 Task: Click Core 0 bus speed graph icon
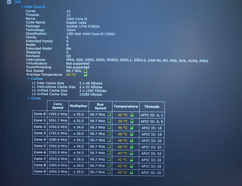pyautogui.click(x=109, y=115)
